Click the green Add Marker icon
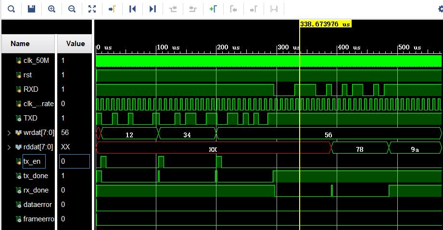The image size is (443, 230). pos(213,9)
